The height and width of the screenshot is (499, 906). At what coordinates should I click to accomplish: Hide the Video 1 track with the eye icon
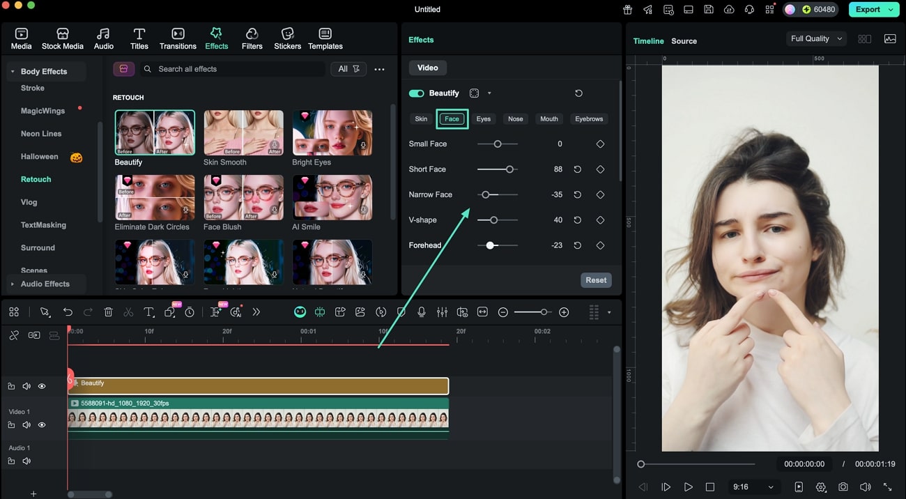[41, 424]
